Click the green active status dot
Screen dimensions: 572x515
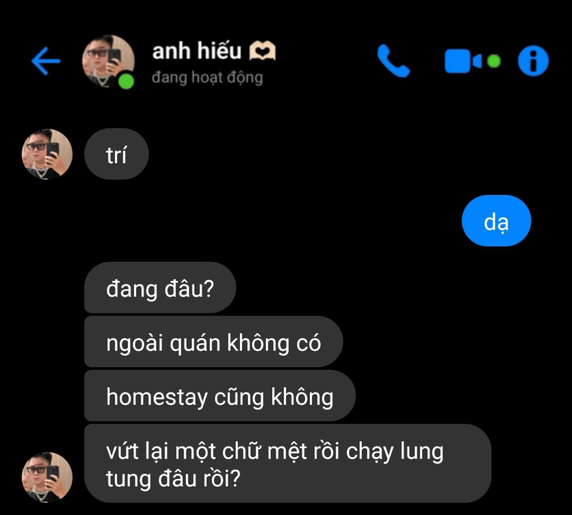126,81
